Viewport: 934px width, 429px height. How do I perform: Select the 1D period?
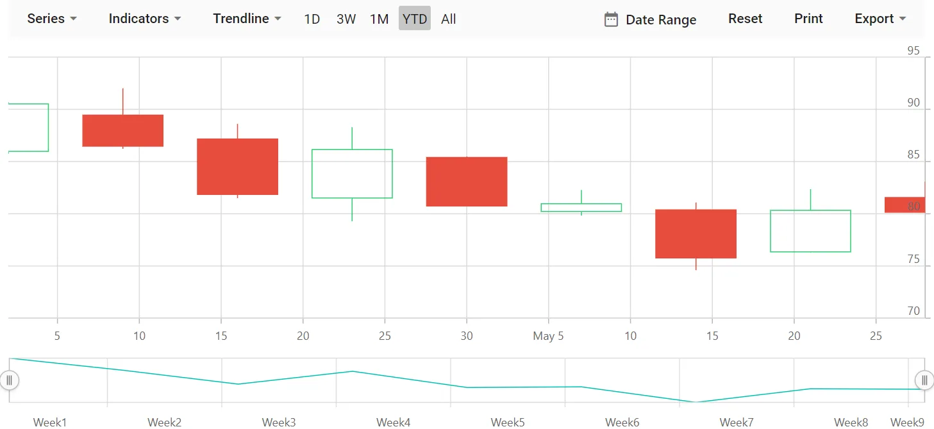312,19
